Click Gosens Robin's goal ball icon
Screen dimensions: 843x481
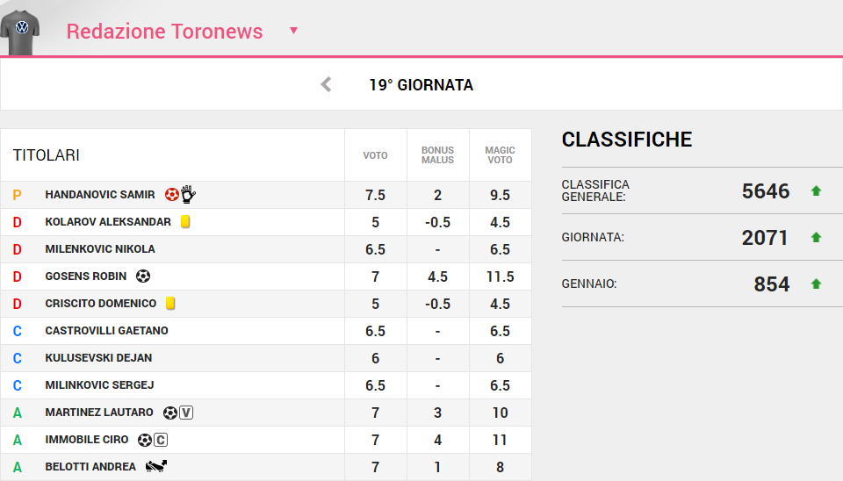(143, 276)
